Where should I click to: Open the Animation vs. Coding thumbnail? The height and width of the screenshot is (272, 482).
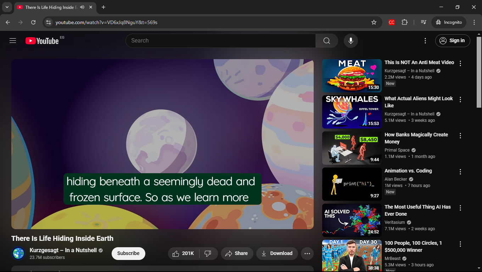point(352,184)
